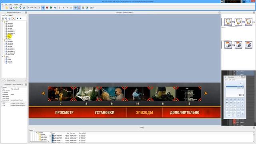
Task: Click the move-up arrow in the Project Tree toolbar
Action: (18, 19)
